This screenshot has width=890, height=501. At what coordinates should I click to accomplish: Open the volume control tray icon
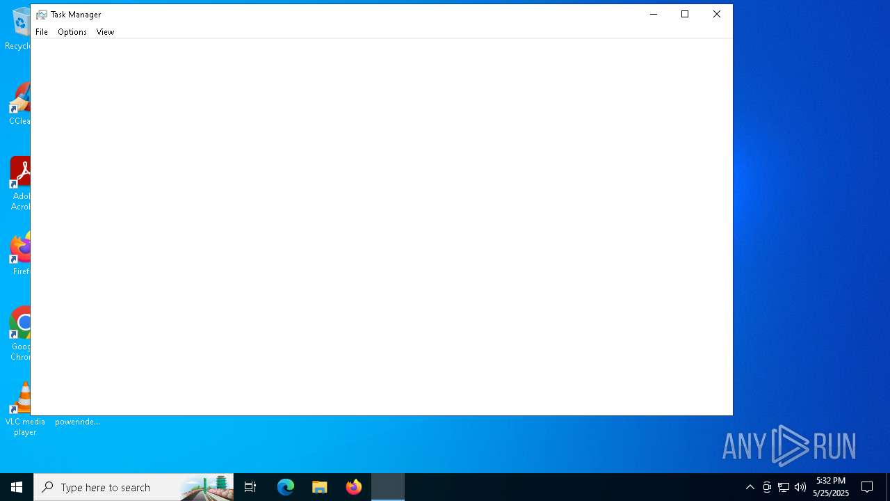800,487
